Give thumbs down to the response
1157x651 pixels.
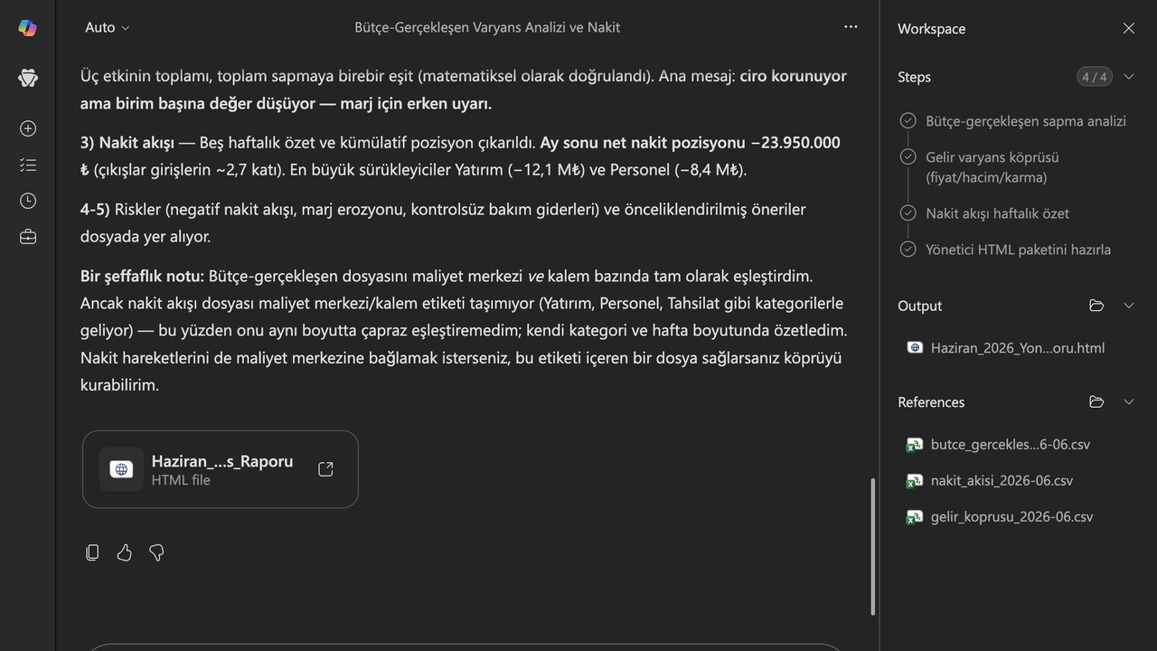pyautogui.click(x=156, y=552)
